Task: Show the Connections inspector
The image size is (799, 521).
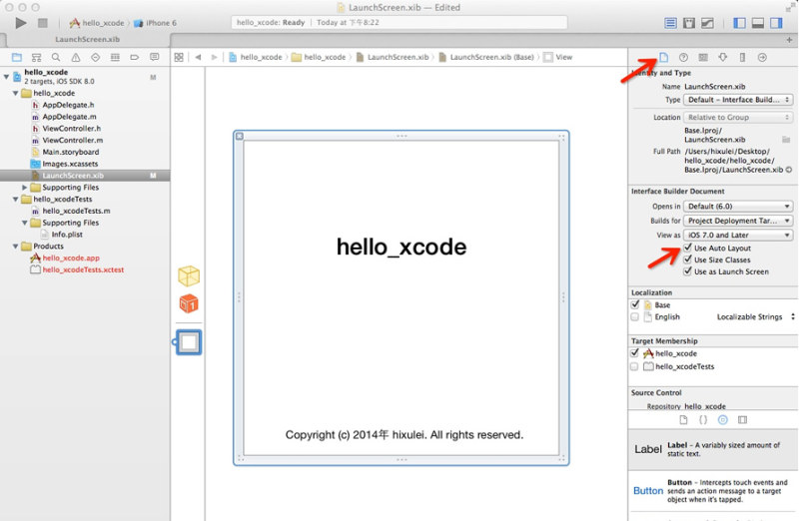Action: (x=762, y=57)
